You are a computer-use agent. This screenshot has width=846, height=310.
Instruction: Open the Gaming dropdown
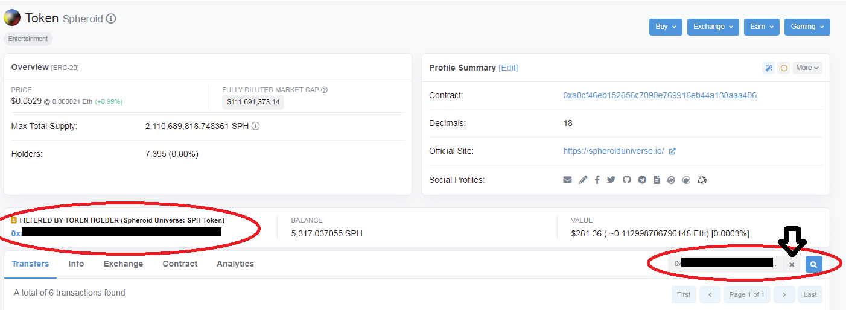click(807, 27)
